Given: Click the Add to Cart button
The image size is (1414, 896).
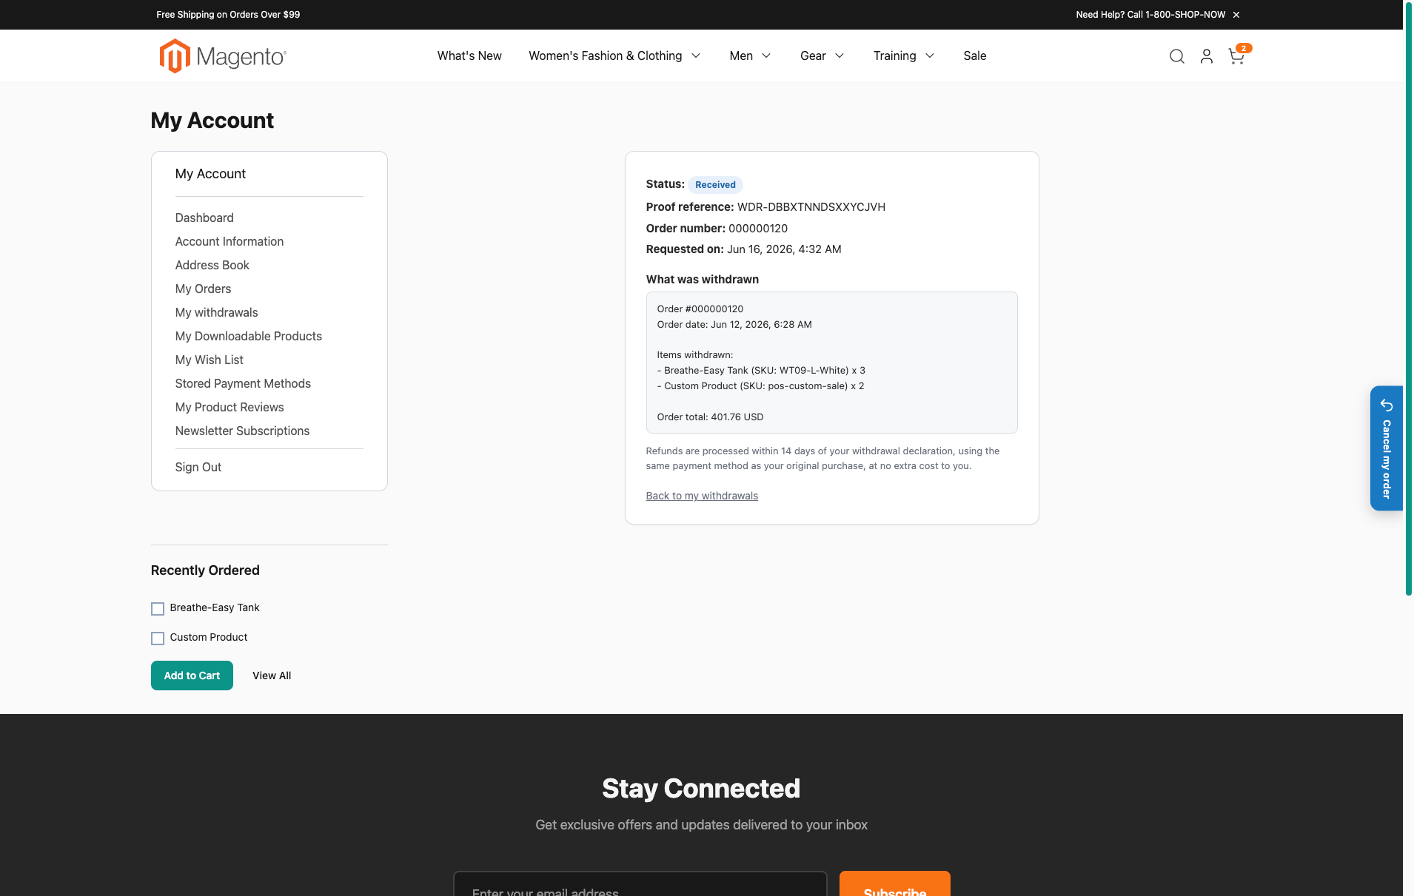Looking at the screenshot, I should point(192,676).
